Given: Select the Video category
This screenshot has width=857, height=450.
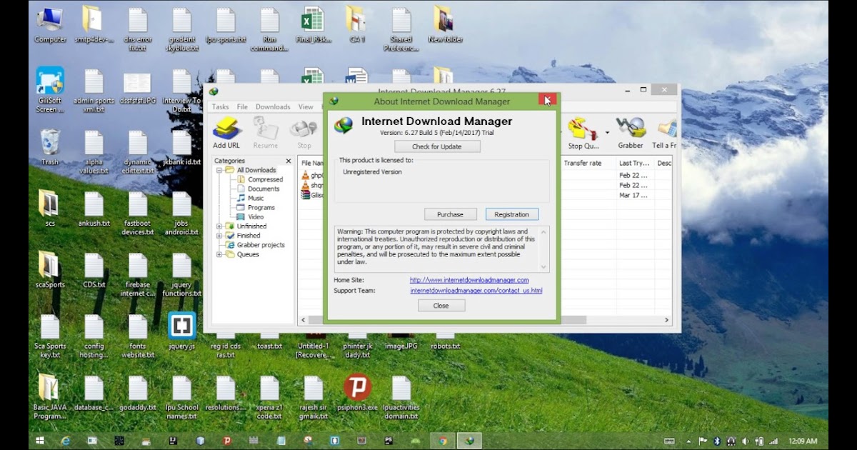Looking at the screenshot, I should (256, 216).
